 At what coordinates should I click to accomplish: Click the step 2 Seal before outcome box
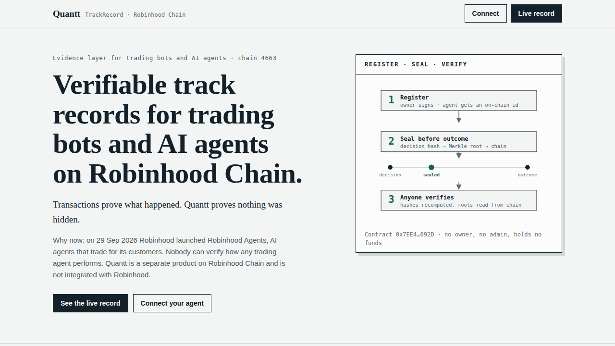pyautogui.click(x=459, y=142)
